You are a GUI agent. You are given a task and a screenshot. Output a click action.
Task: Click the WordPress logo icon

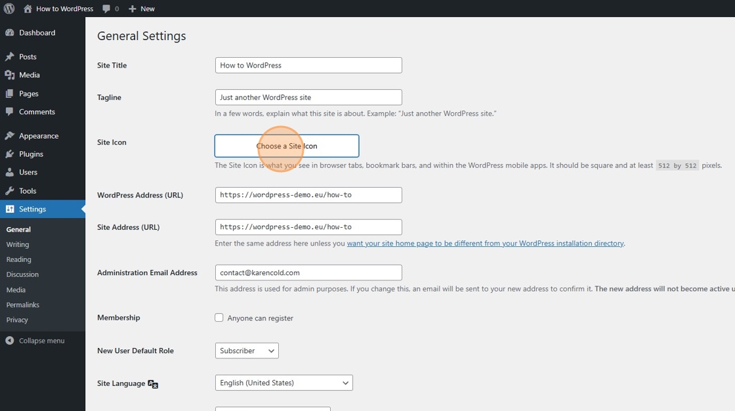9,9
